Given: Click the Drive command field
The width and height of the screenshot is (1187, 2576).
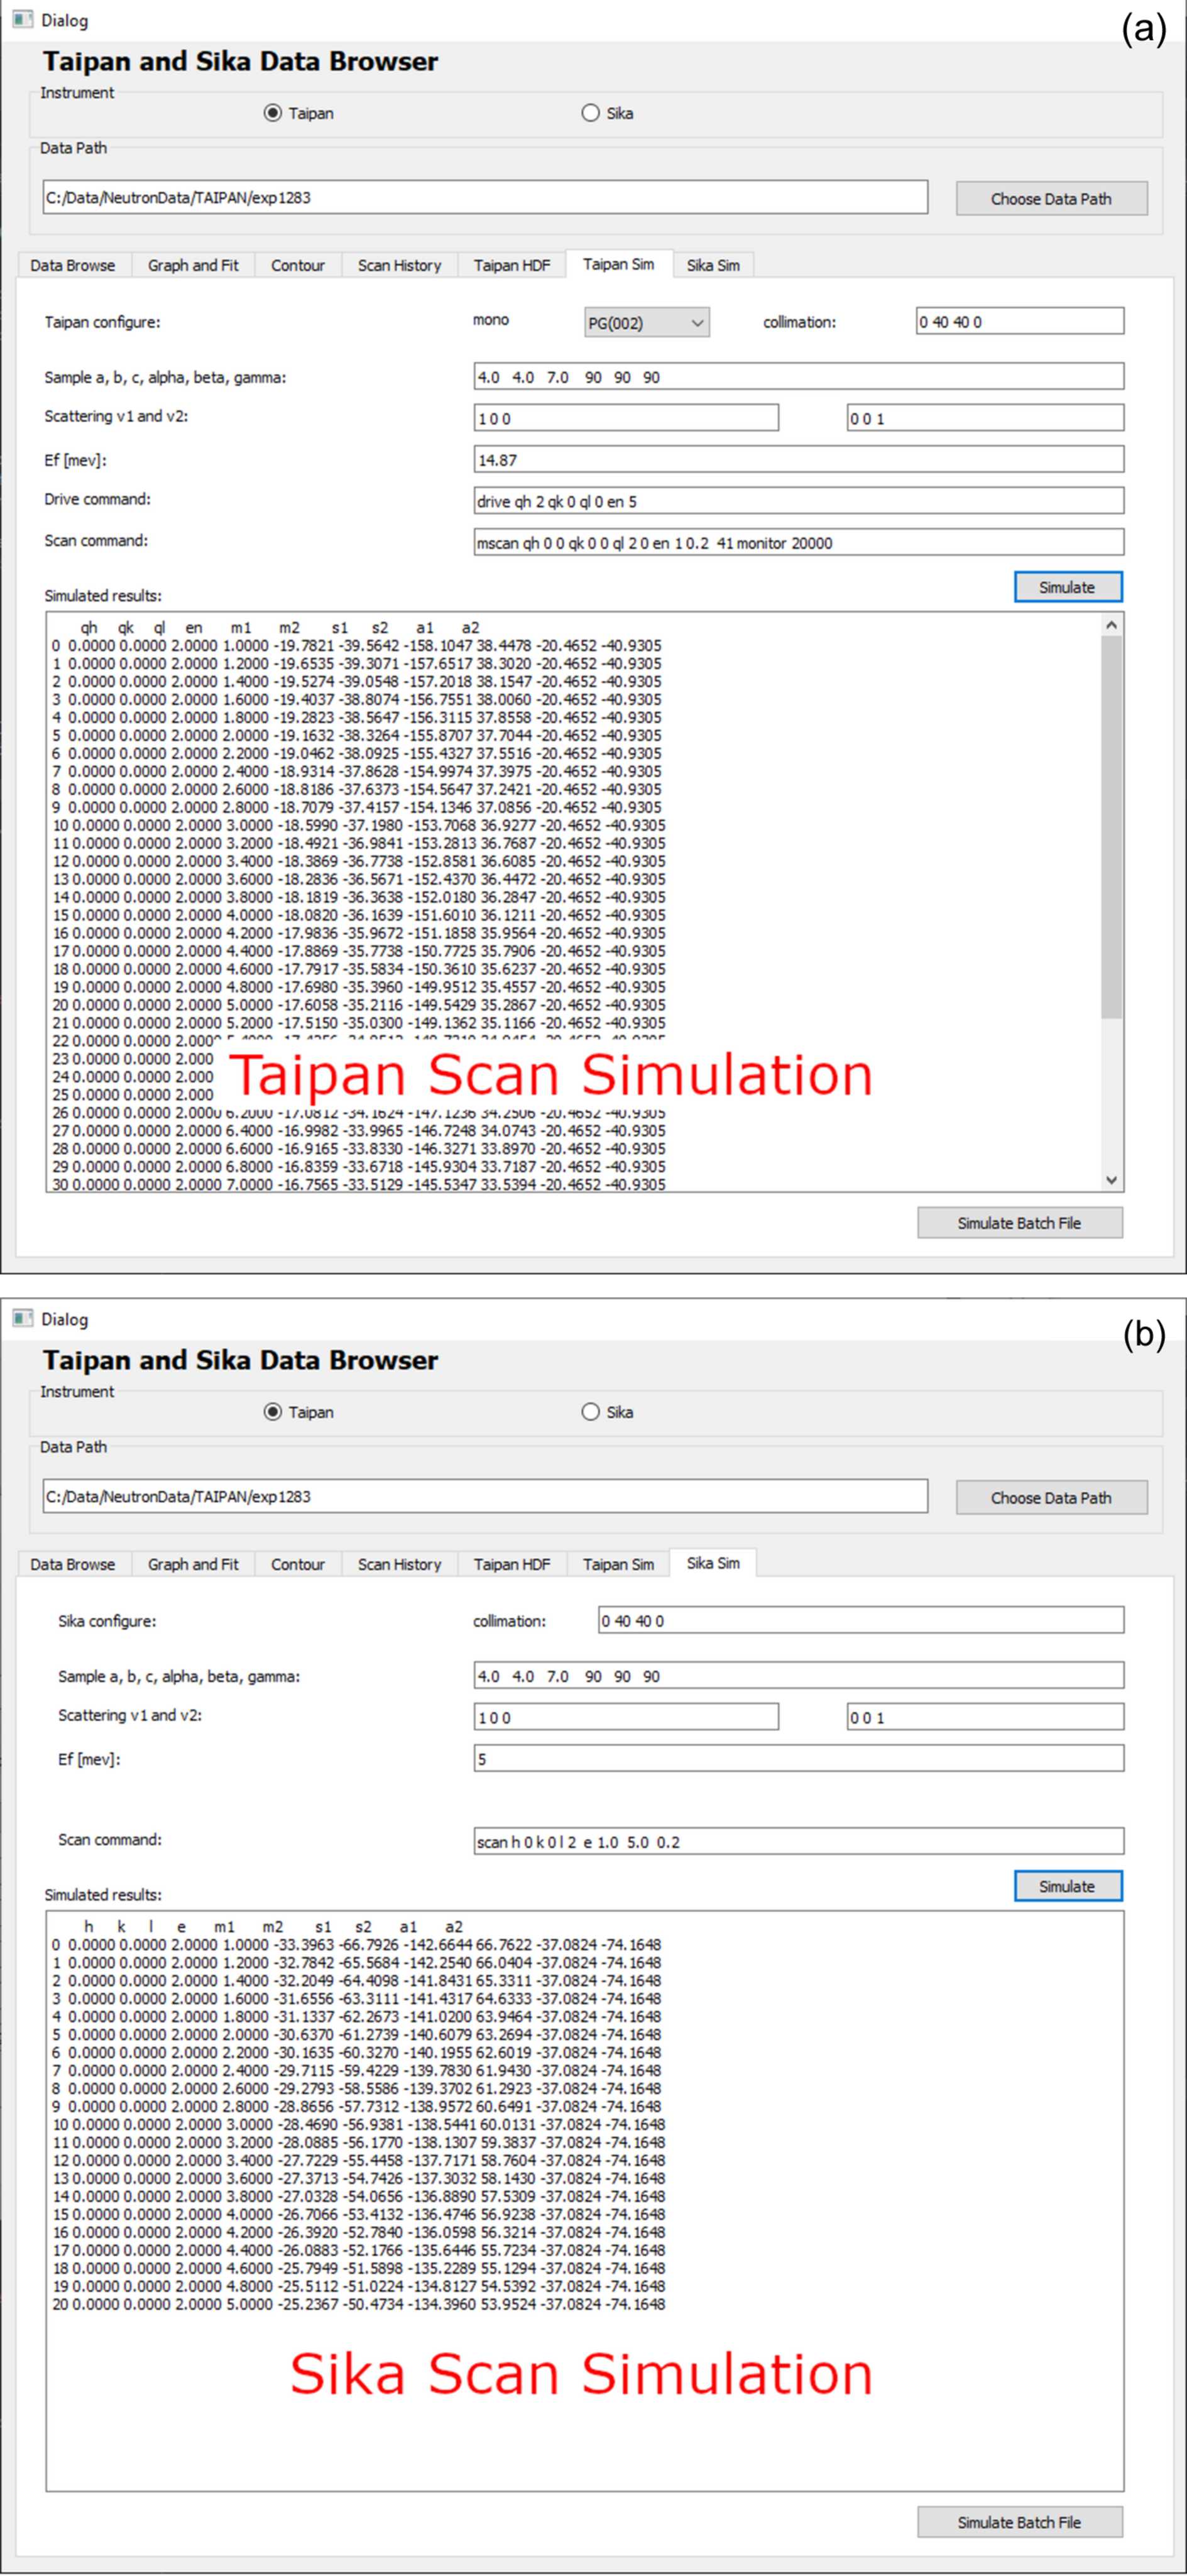Looking at the screenshot, I should 799,501.
